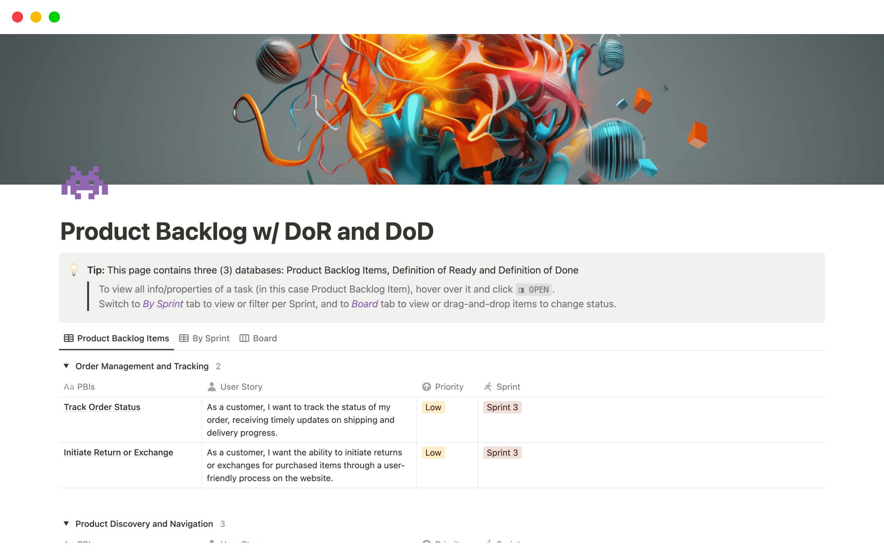This screenshot has width=884, height=552.
Task: Click the lightbulb tip icon
Action: tap(74, 270)
